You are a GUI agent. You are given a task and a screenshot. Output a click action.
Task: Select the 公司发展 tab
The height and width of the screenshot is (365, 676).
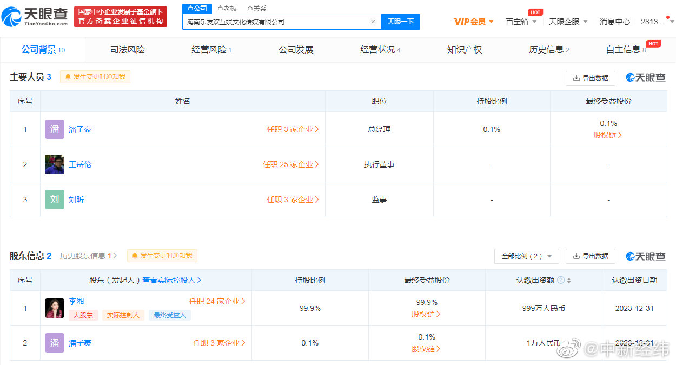click(296, 50)
